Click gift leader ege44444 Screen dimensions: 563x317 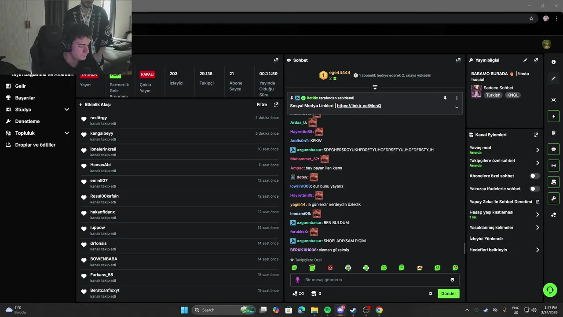[x=340, y=73]
